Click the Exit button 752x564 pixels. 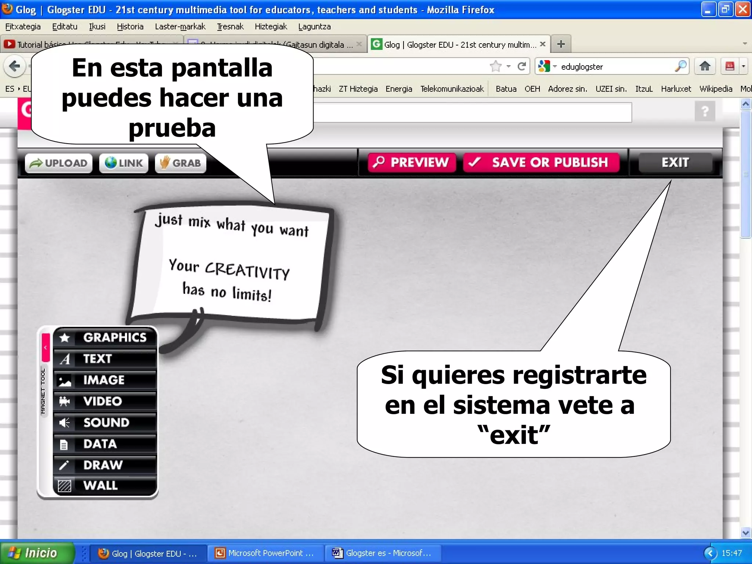click(x=675, y=162)
